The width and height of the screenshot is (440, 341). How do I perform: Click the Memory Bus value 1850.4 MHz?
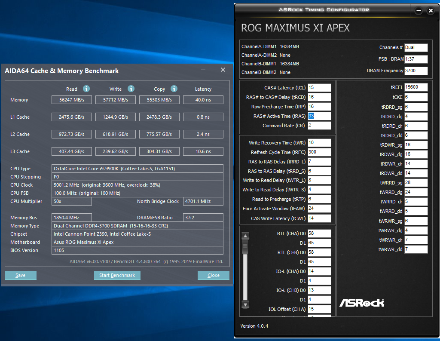click(x=72, y=218)
